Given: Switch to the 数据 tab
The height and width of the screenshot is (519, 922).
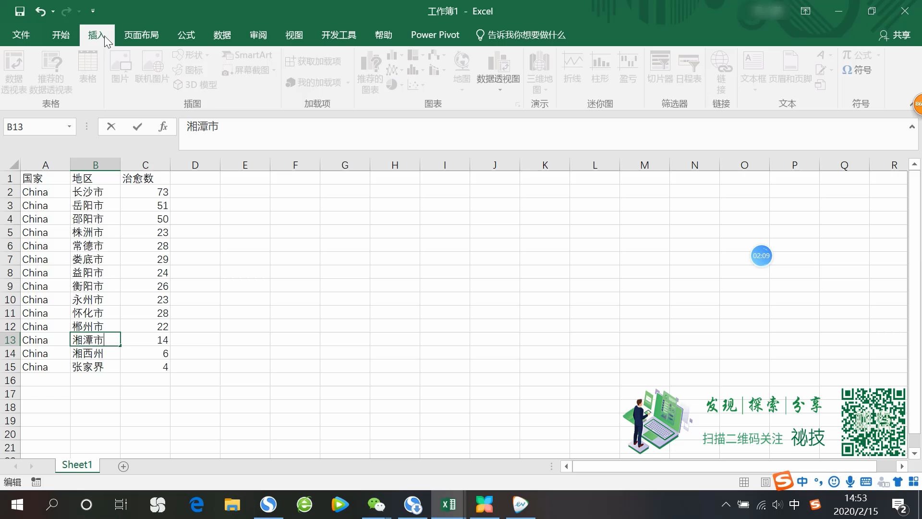Looking at the screenshot, I should [222, 35].
